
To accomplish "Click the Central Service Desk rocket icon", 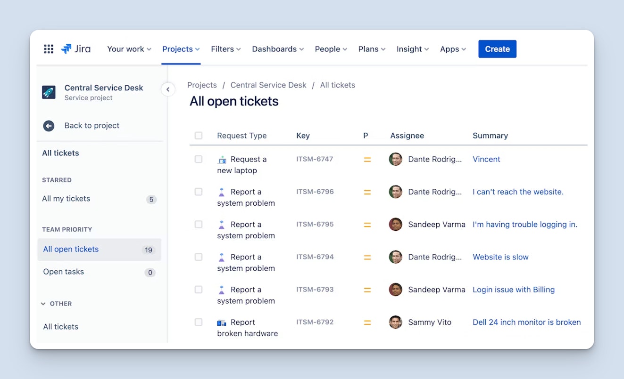I will tap(49, 92).
